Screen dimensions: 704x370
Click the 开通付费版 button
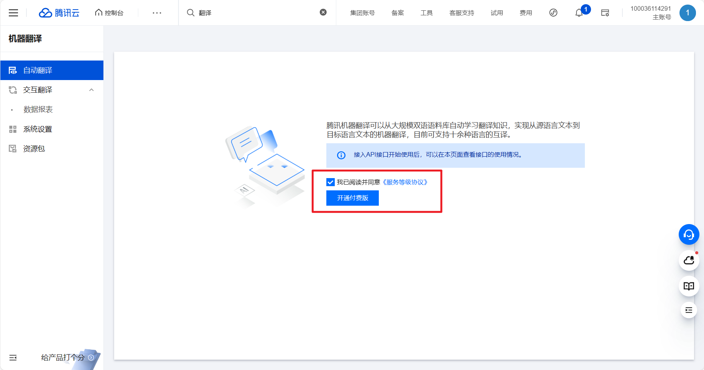tap(352, 198)
